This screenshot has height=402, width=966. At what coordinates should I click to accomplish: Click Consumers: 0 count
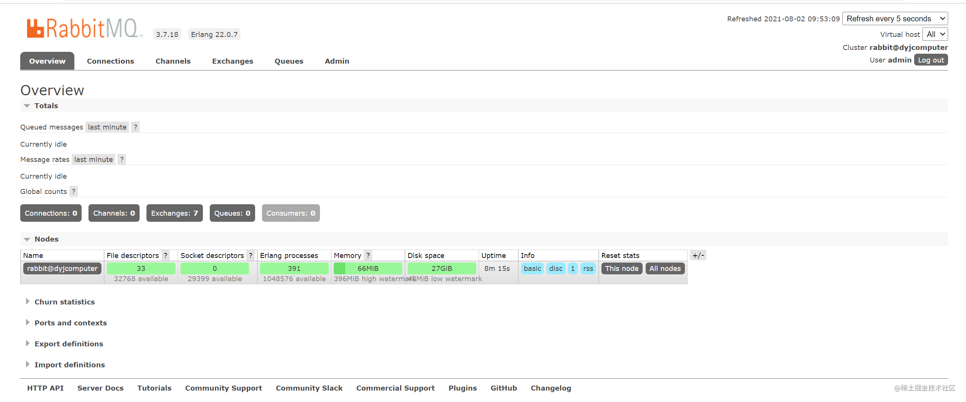coord(291,213)
